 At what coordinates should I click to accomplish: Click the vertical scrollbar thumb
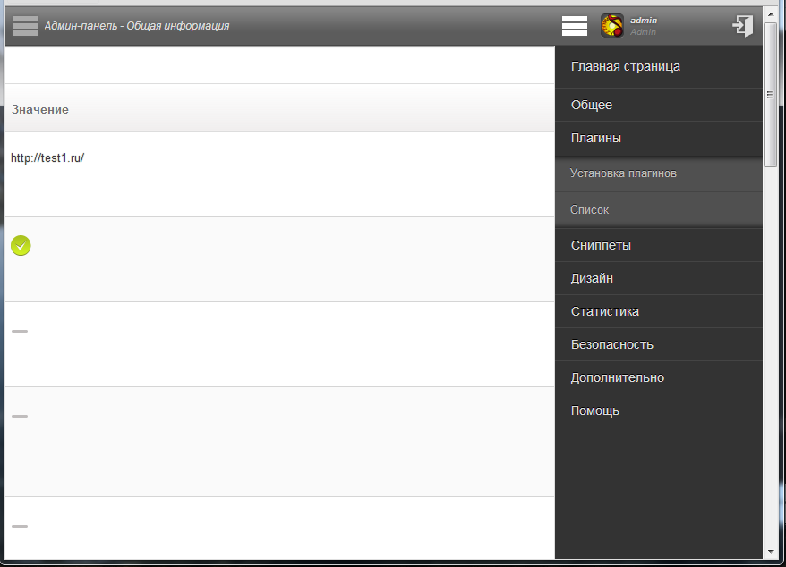pyautogui.click(x=771, y=95)
